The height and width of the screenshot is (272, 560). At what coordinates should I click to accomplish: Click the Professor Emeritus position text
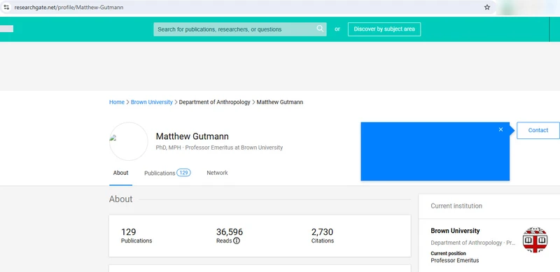tap(454, 261)
